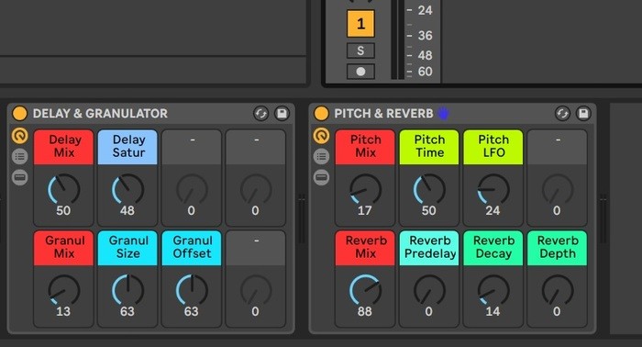The width and height of the screenshot is (642, 347).
Task: Click the PITCH & REVERB title text
Action: [383, 114]
